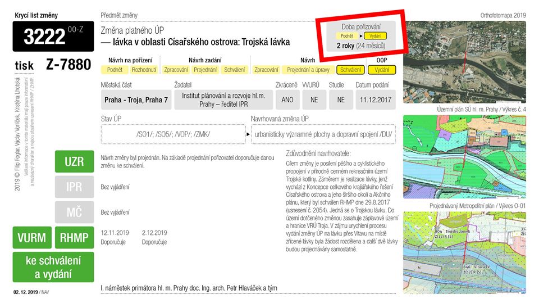Click the arrow between Stav ÚP and Navrhovaná změna
Image resolution: width=539 pixels, height=303 pixels.
pyautogui.click(x=248, y=135)
